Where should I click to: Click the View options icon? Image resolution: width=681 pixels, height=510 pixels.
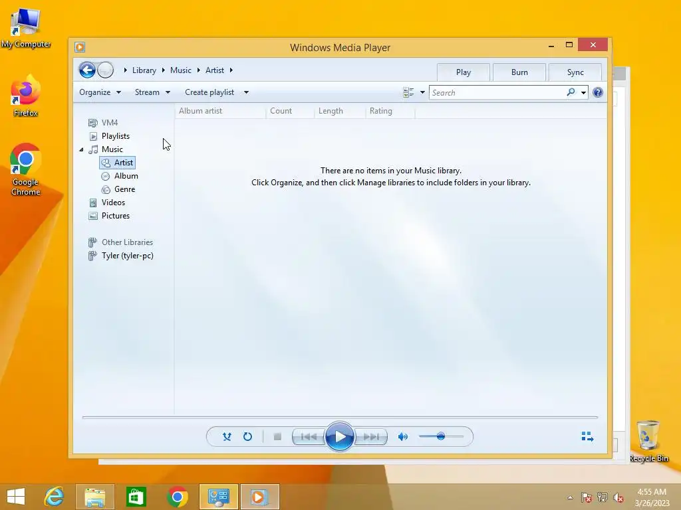[x=408, y=92]
